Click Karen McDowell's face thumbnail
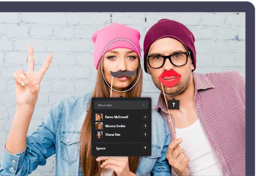This screenshot has height=176, width=256. pyautogui.click(x=99, y=117)
